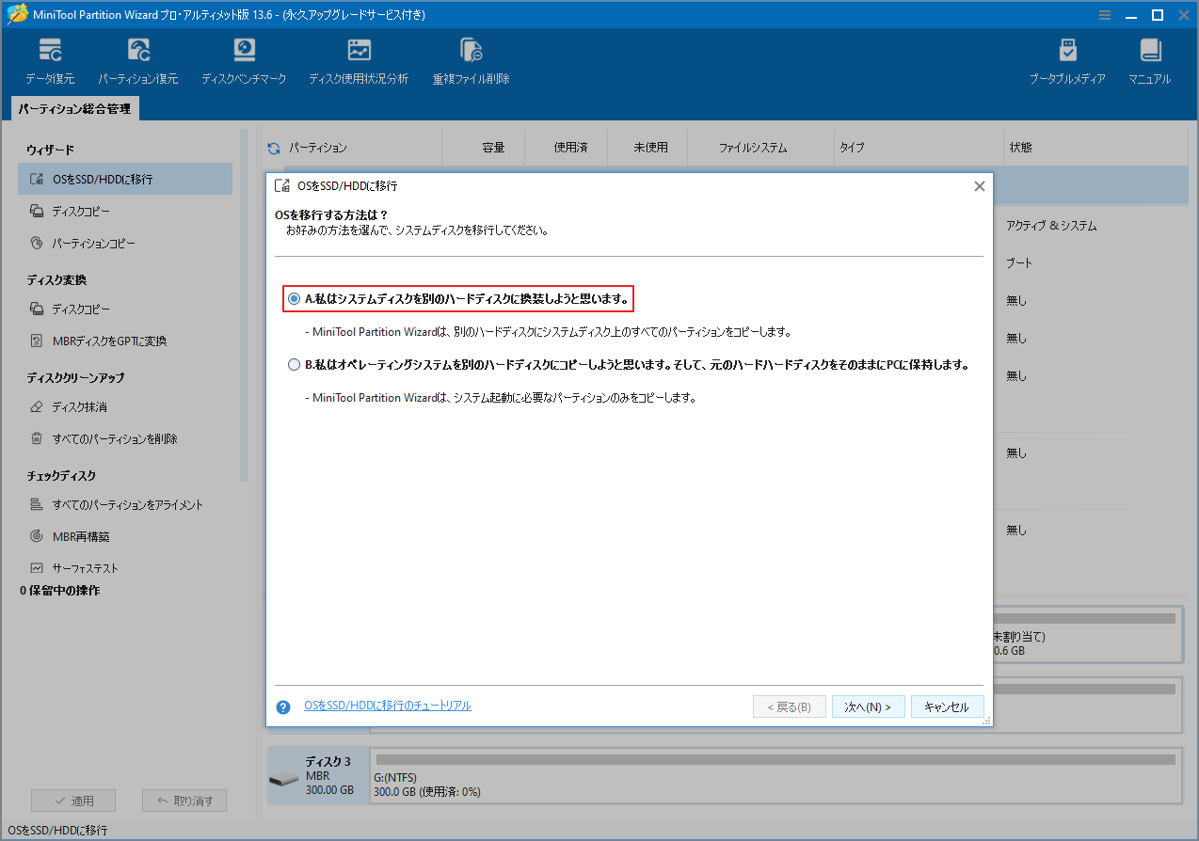
Task: Refresh the partition list
Action: pyautogui.click(x=273, y=147)
